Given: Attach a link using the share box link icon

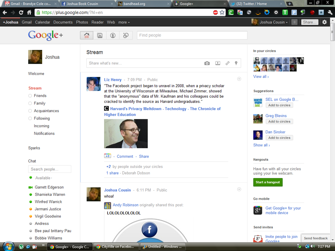Looking at the screenshot, I should click(228, 63).
